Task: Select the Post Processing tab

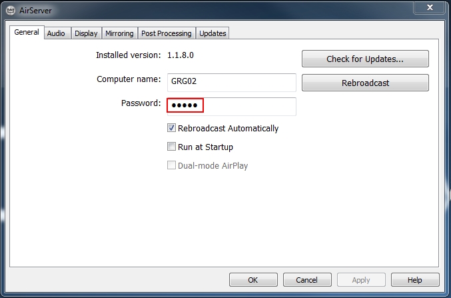Action: [x=167, y=33]
